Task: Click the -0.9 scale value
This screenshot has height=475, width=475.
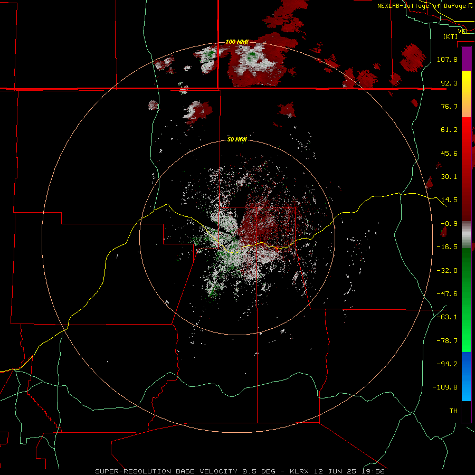Action: pos(449,224)
